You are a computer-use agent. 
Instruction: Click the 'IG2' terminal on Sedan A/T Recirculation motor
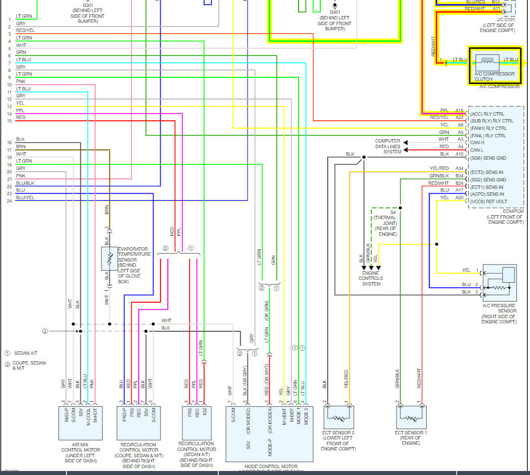pos(205,411)
